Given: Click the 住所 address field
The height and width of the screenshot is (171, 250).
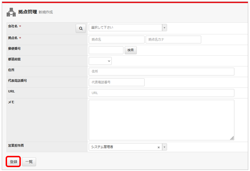Looking at the screenshot, I should tap(161, 72).
